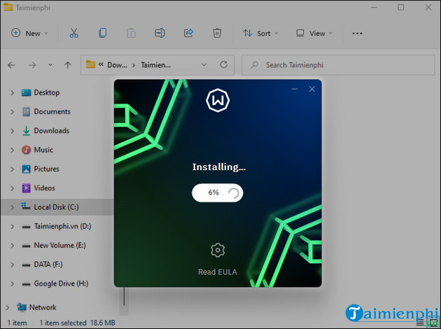
Task: Open the See more three-dots menu
Action: 357,33
